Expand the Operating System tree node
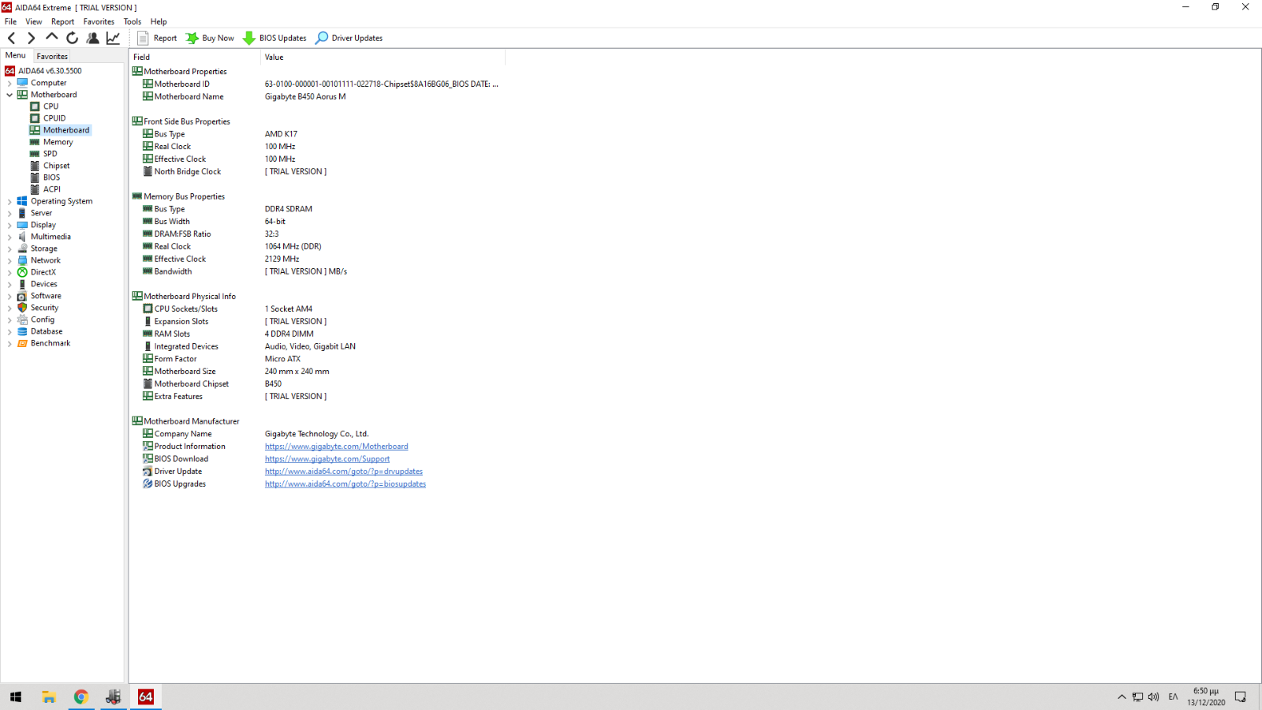 9,201
